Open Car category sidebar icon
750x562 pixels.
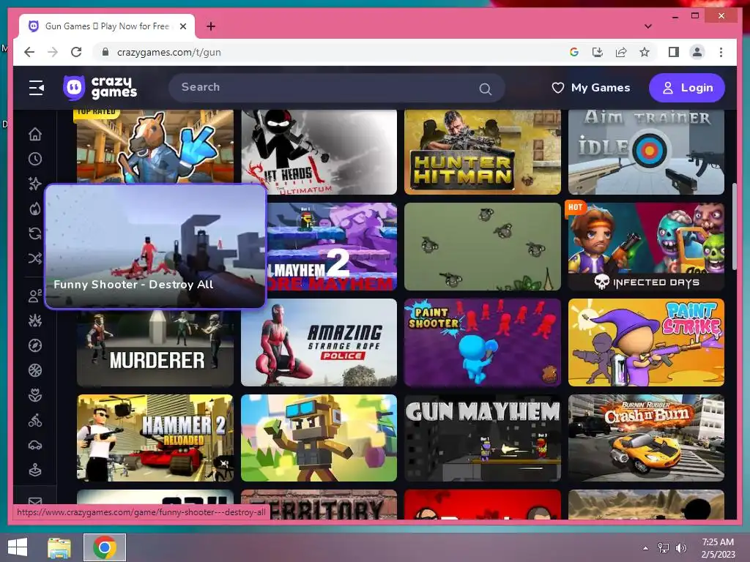pyautogui.click(x=35, y=446)
